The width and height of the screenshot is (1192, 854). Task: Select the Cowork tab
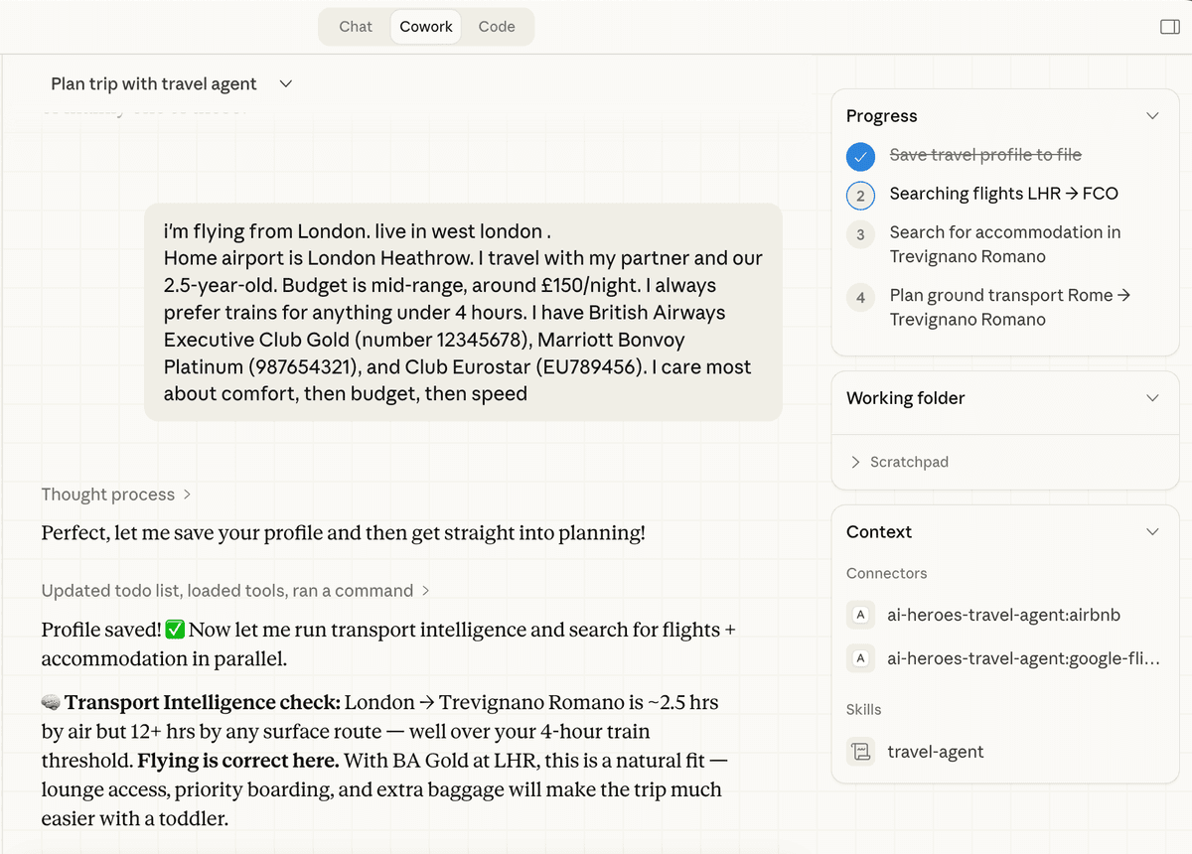[426, 27]
